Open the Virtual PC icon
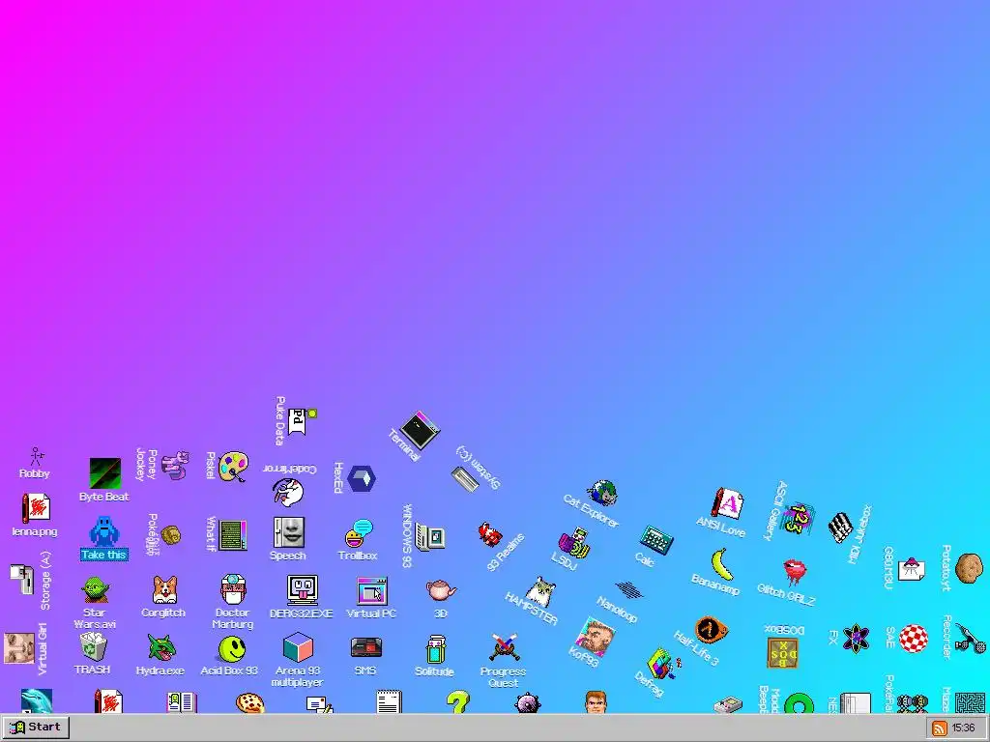This screenshot has height=742, width=990. pyautogui.click(x=371, y=591)
